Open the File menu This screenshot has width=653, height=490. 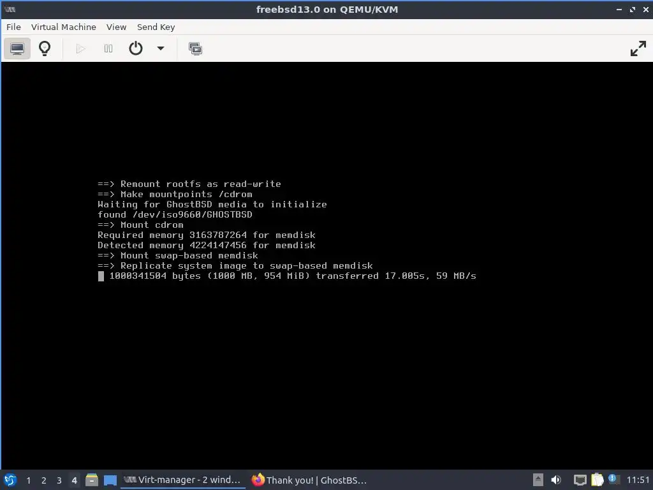tap(13, 27)
